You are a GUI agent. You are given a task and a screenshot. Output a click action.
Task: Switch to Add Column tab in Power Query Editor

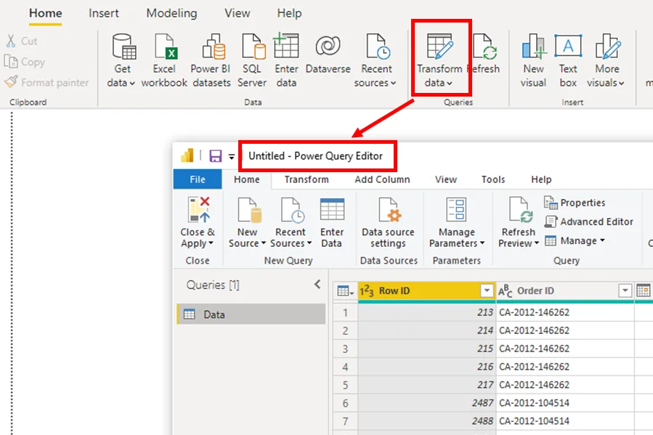[382, 179]
